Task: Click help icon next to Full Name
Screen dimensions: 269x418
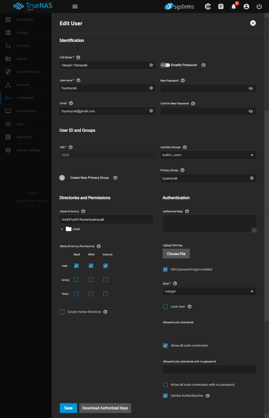Action: [78, 57]
